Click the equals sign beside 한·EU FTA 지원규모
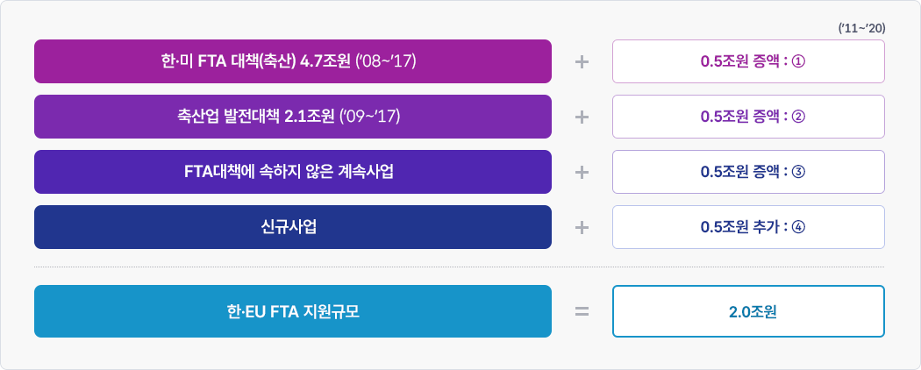Screen dimensions: 921x370 pos(581,311)
